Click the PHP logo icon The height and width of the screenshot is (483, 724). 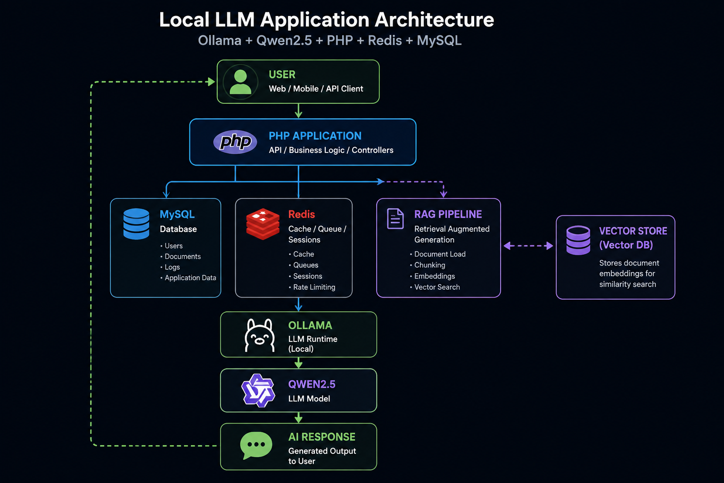(x=235, y=142)
